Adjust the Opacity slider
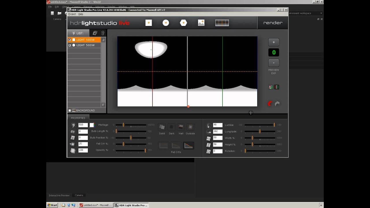Image resolution: width=370 pixels, height=208 pixels. click(131, 150)
